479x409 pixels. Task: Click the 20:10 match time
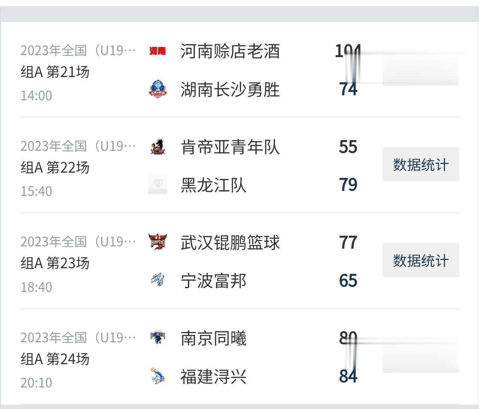point(36,382)
